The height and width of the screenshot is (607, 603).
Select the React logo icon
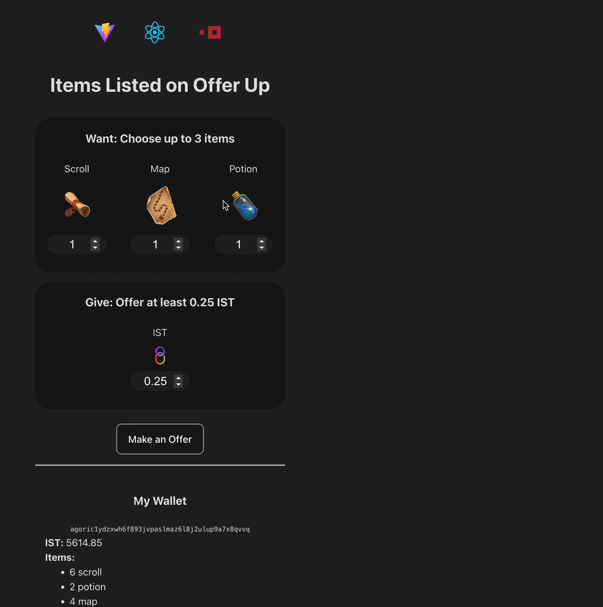[155, 32]
